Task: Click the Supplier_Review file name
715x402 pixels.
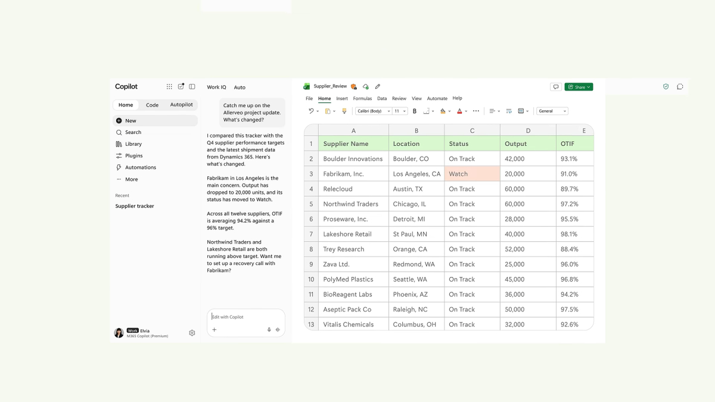Action: pos(331,86)
